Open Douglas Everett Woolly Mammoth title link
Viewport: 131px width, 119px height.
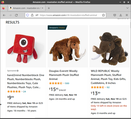pyautogui.click(x=64, y=75)
